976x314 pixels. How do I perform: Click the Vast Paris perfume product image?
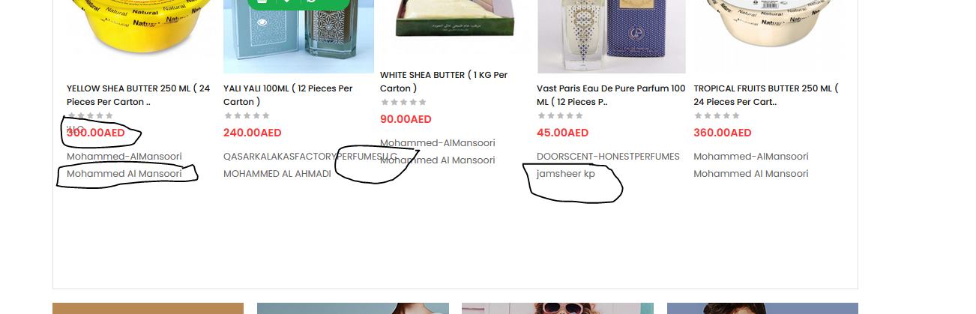[x=612, y=37]
